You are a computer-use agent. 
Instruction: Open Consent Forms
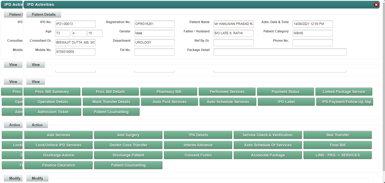point(198,155)
